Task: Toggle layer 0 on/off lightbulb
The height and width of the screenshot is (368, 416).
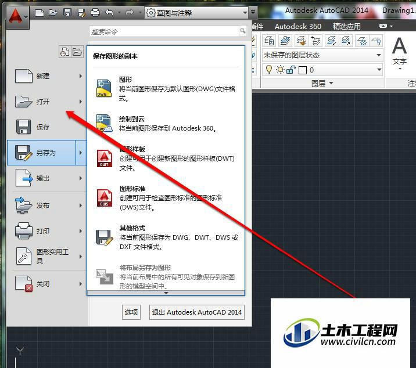Action: pos(269,70)
